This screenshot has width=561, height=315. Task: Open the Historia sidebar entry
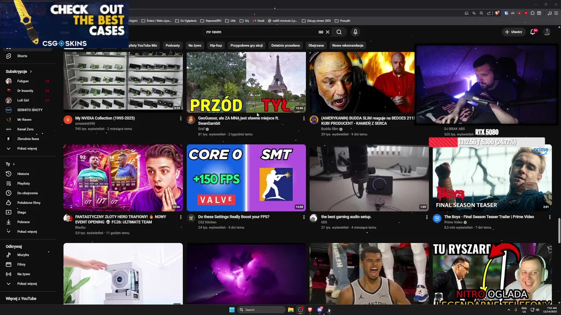[23, 174]
